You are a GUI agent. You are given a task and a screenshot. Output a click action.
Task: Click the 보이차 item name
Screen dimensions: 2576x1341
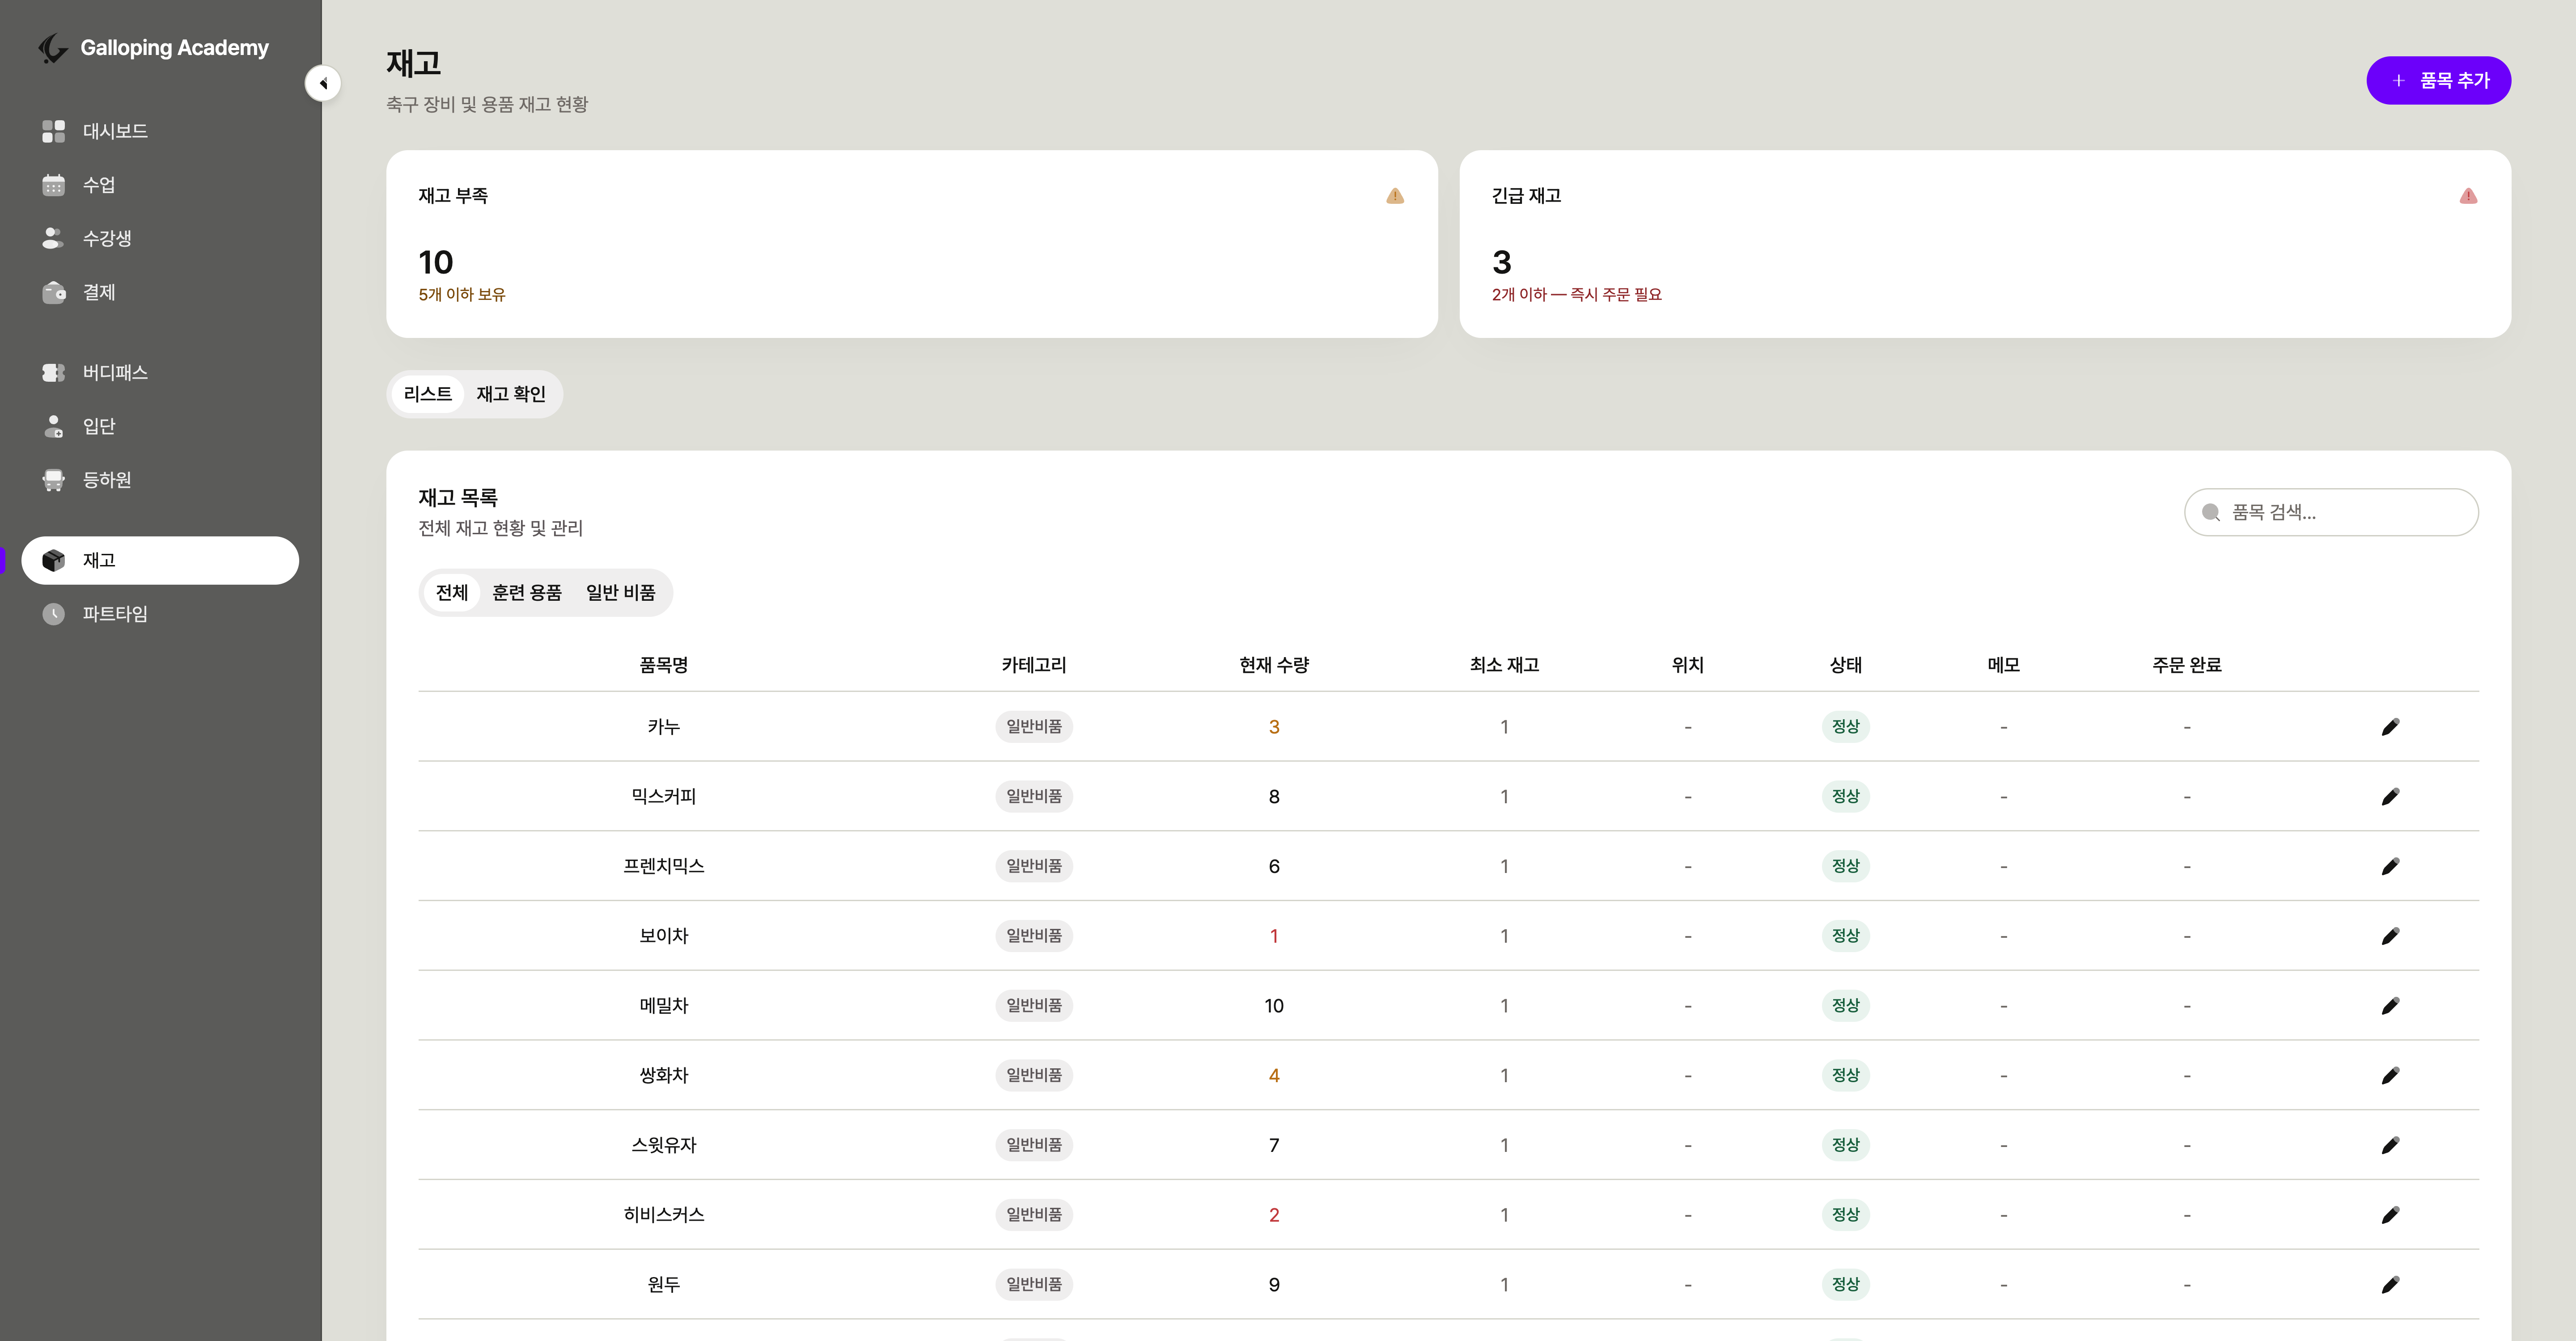pos(664,936)
